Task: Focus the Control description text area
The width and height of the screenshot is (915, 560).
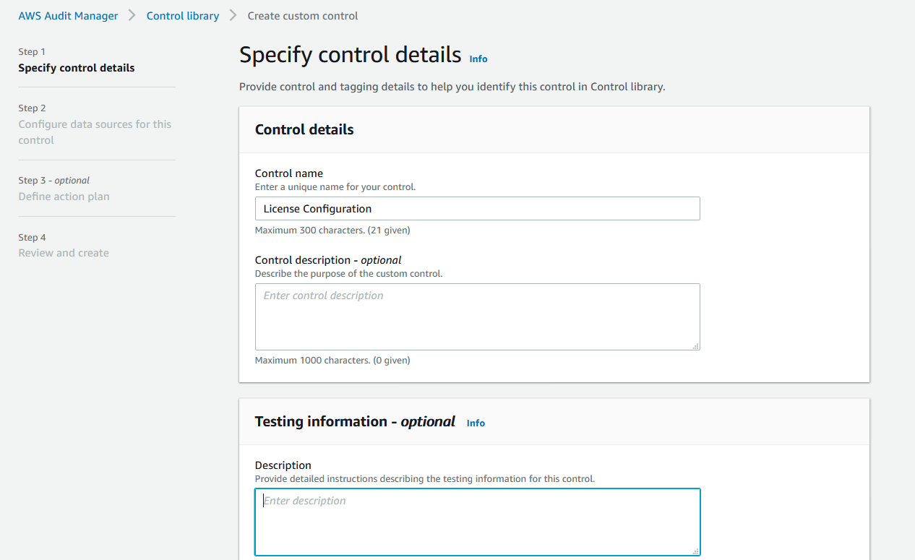Action: pos(478,317)
